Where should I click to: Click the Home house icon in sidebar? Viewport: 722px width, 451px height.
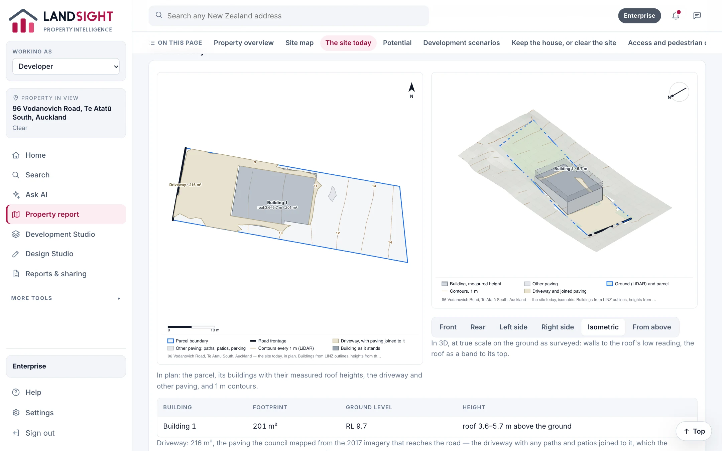pyautogui.click(x=16, y=155)
